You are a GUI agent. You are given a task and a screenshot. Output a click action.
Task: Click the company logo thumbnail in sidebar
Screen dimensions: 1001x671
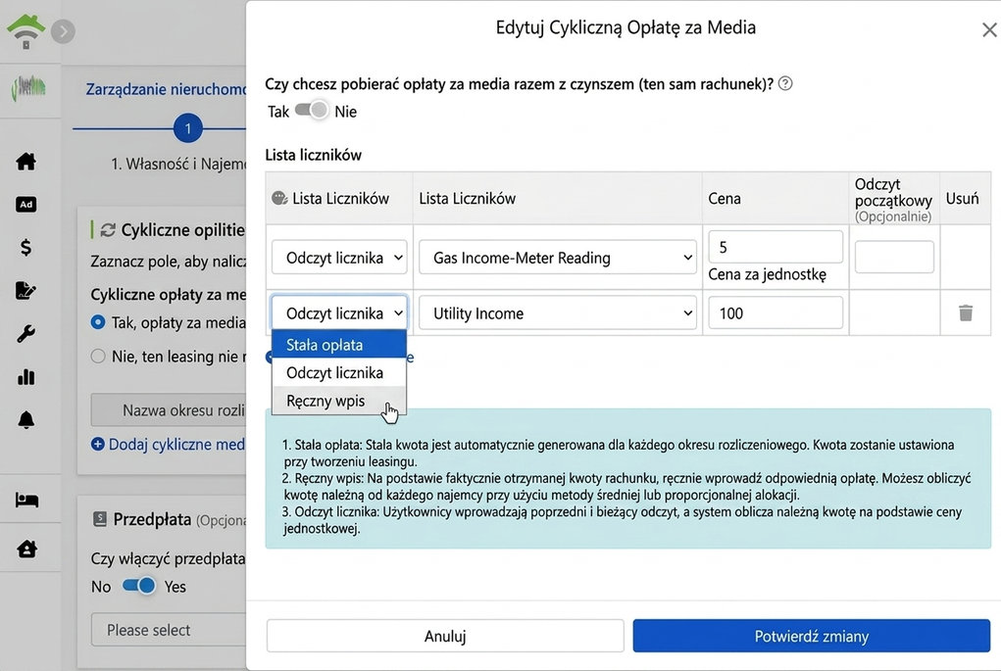click(28, 89)
